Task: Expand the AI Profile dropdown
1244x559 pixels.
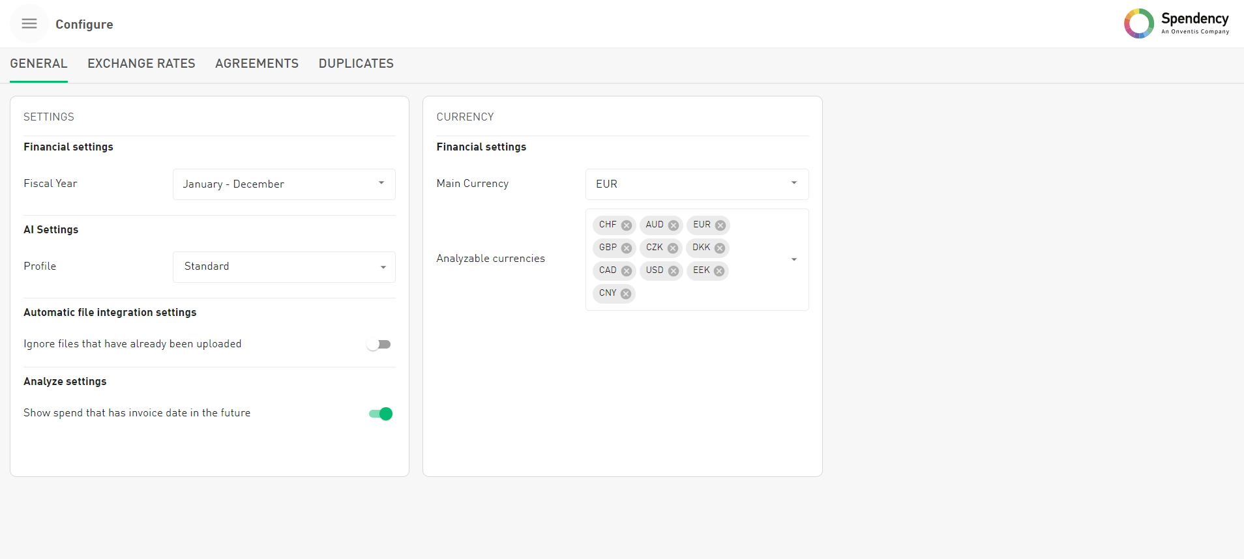Action: 284,267
